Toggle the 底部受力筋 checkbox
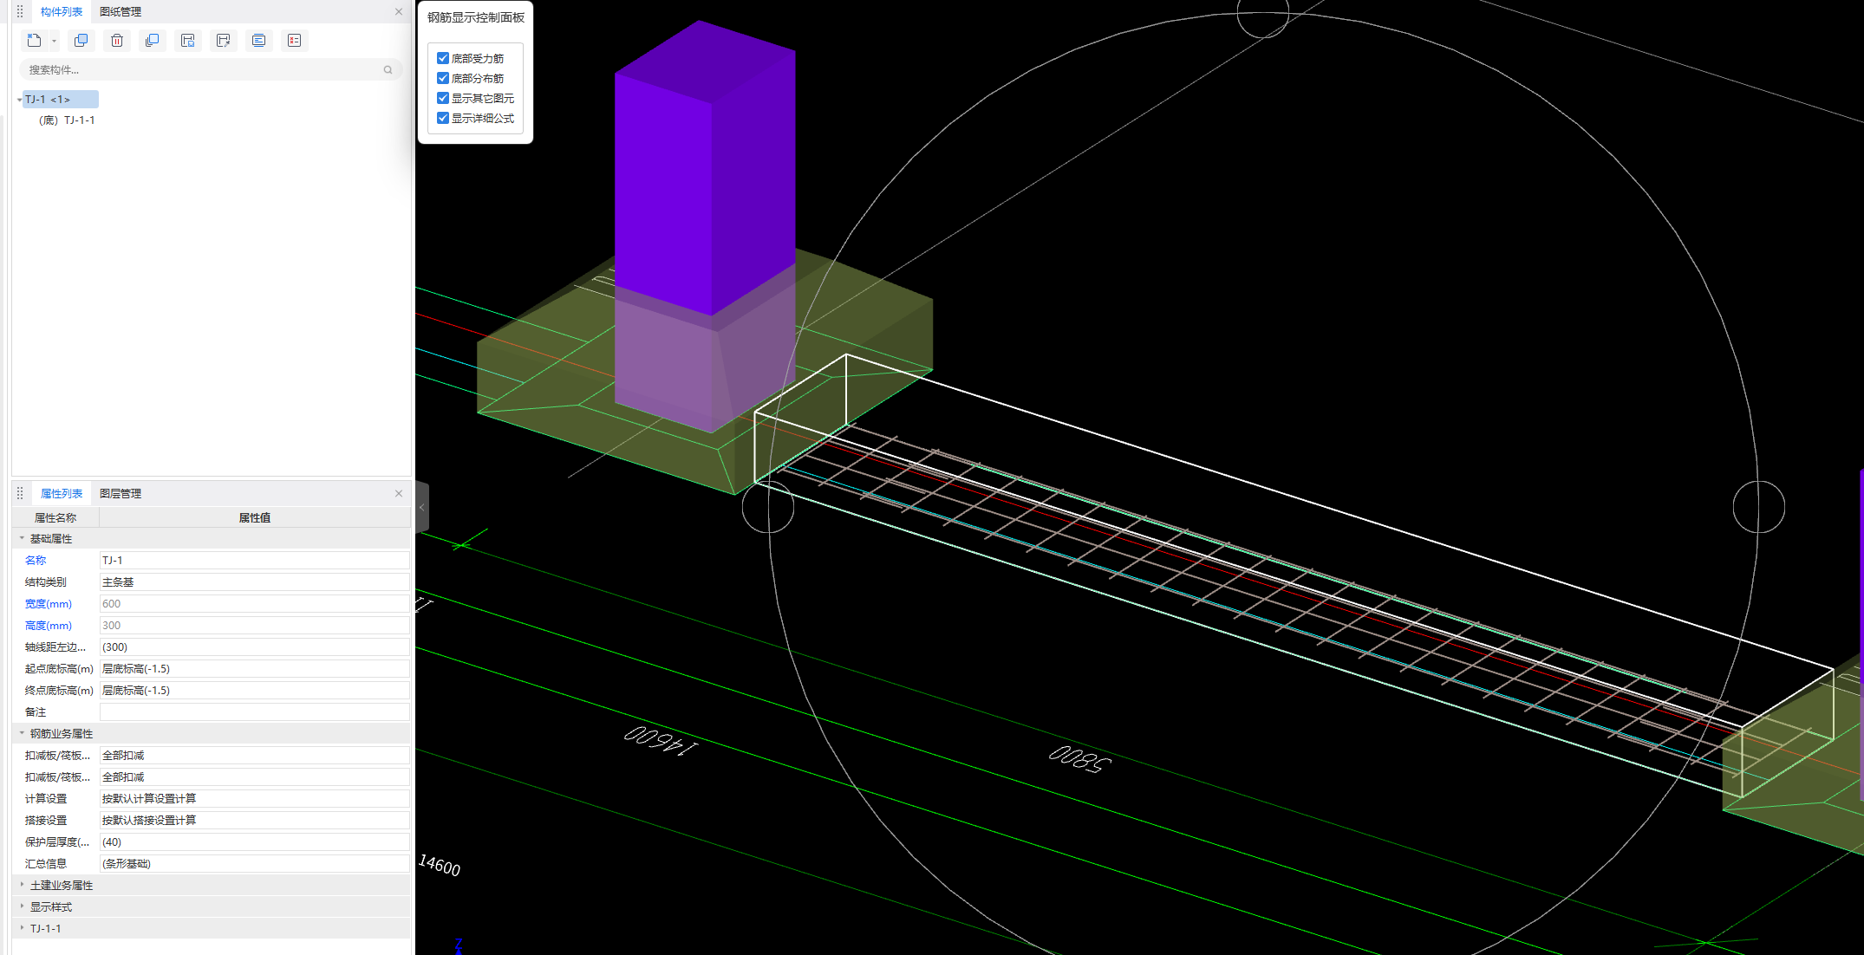The width and height of the screenshot is (1864, 955). (x=443, y=58)
